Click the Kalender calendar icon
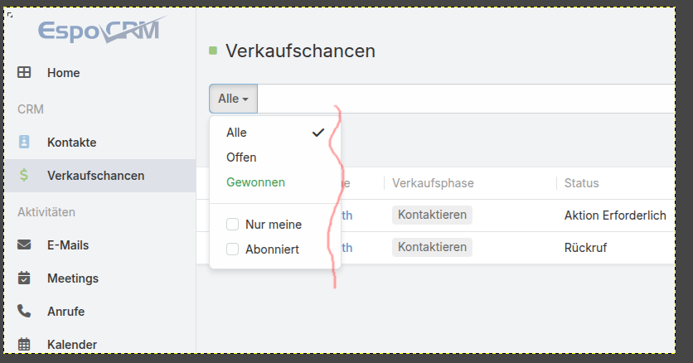The width and height of the screenshot is (693, 363). [24, 344]
